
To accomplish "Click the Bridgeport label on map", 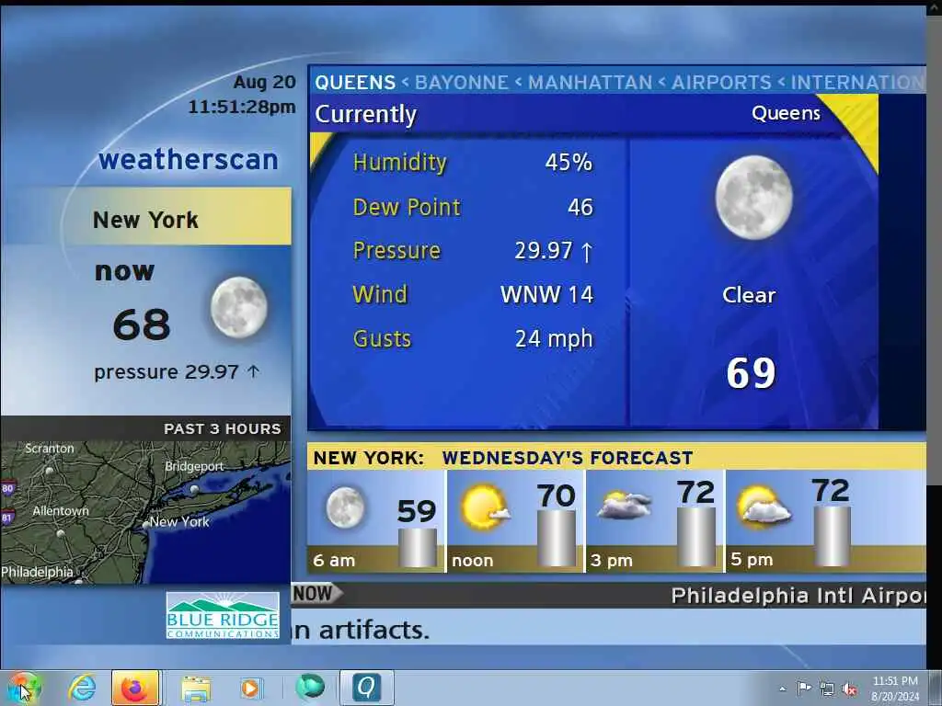I will point(195,466).
